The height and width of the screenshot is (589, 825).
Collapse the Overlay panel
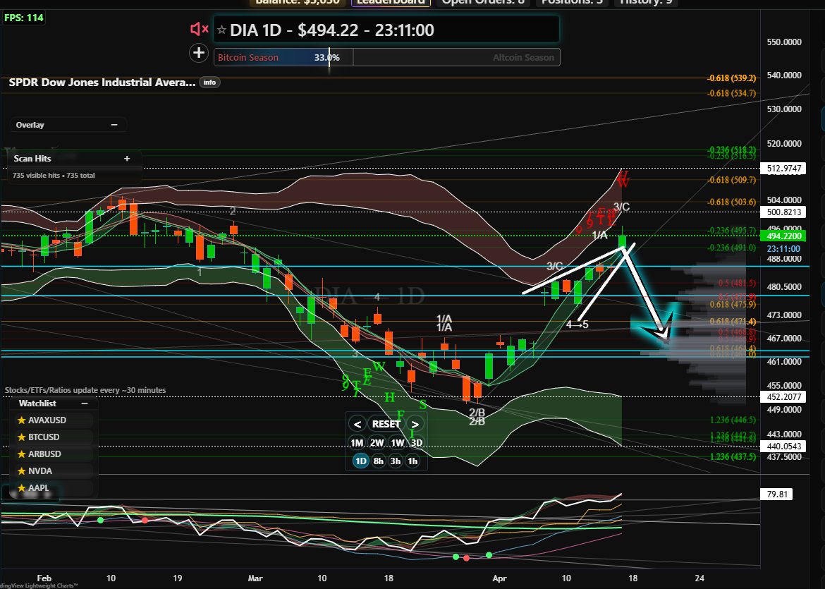(114, 125)
